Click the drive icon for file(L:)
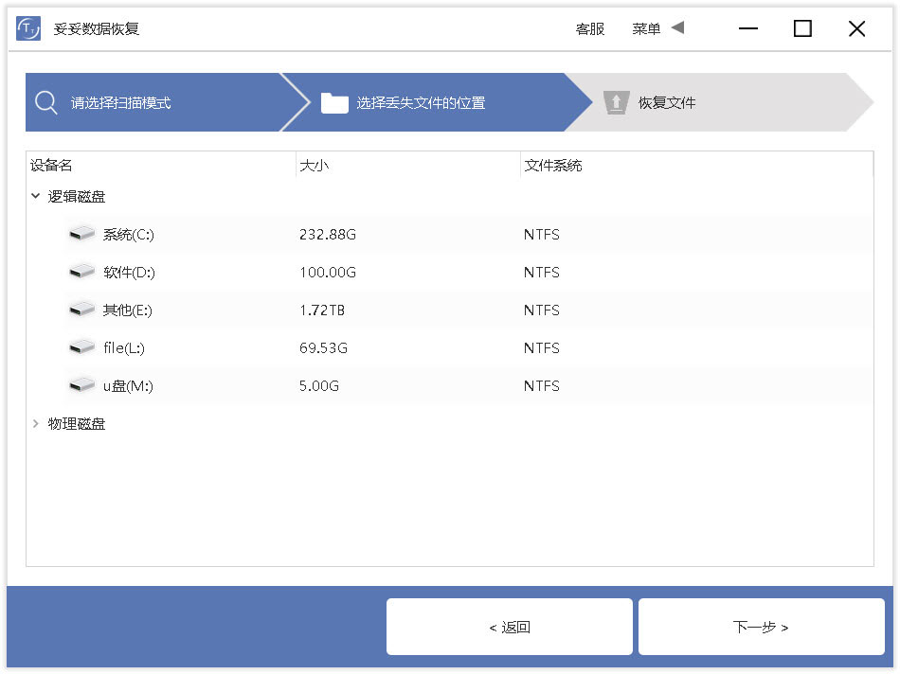 (x=81, y=347)
